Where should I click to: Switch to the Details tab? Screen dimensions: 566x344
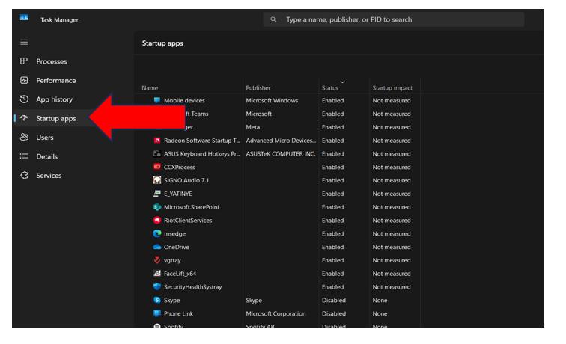click(46, 156)
